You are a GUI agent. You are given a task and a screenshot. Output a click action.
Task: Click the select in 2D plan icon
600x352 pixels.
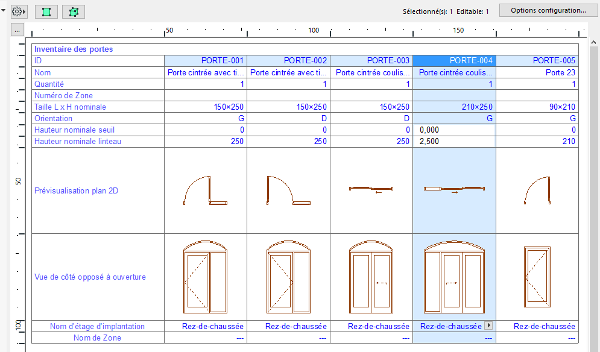pos(46,11)
